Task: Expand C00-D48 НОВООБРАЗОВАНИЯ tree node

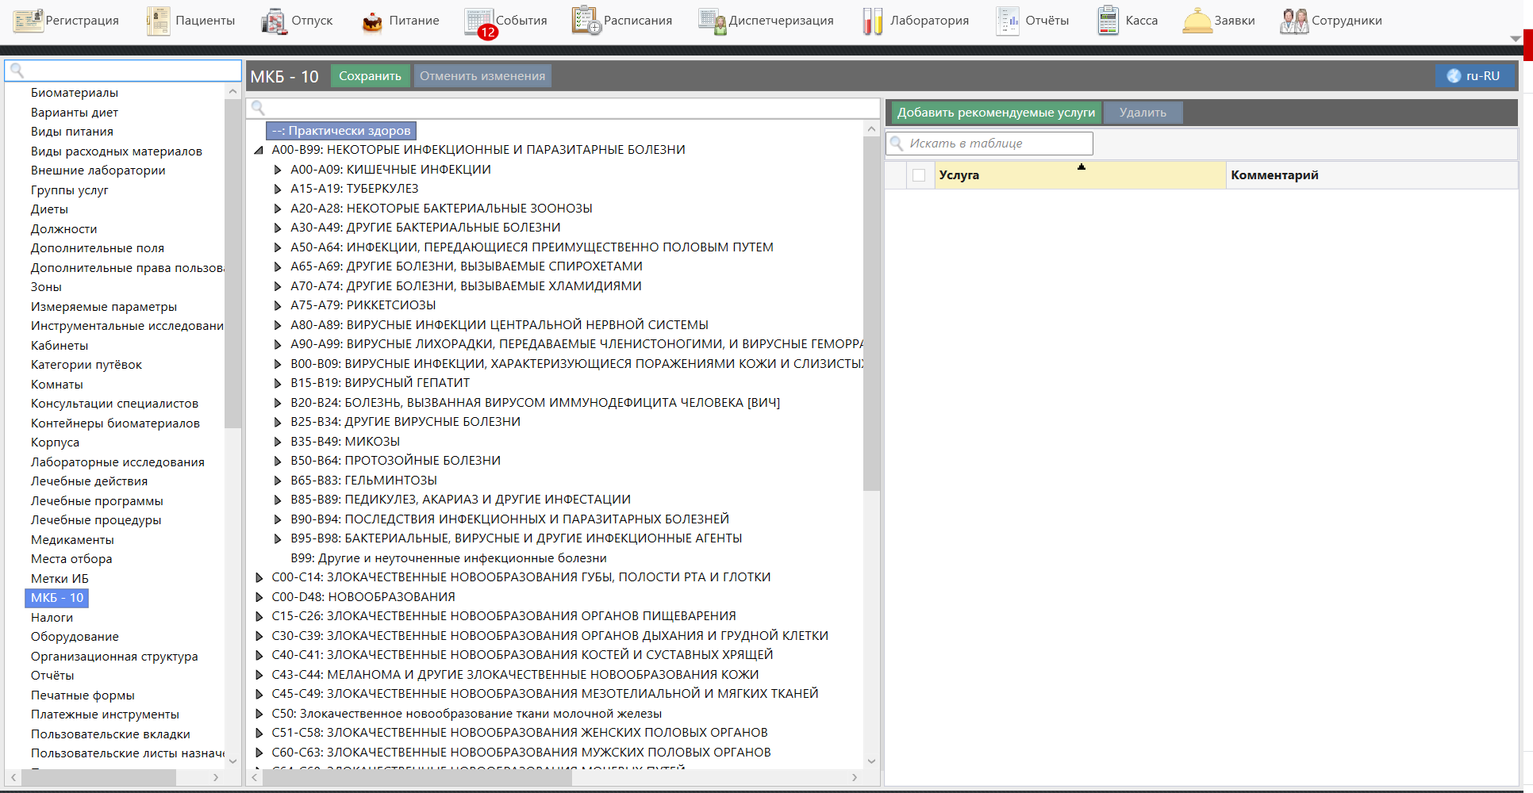Action: point(259,597)
